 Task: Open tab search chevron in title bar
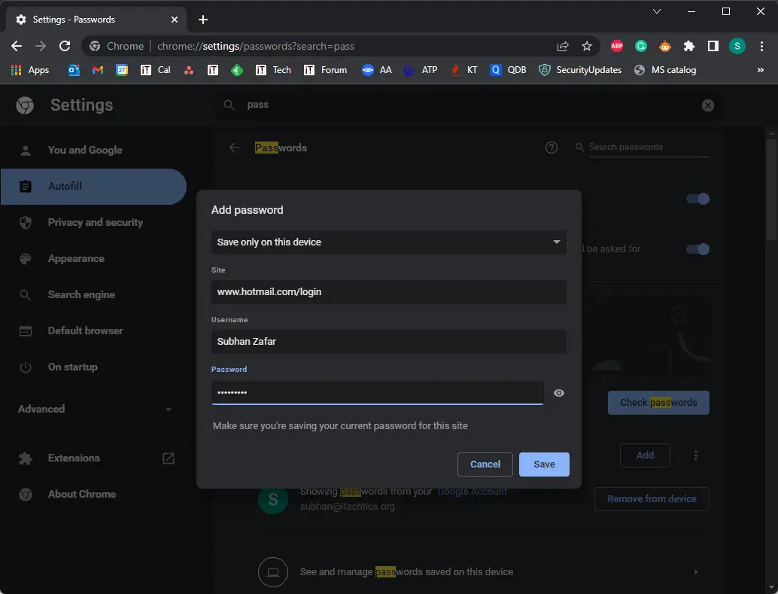656,11
